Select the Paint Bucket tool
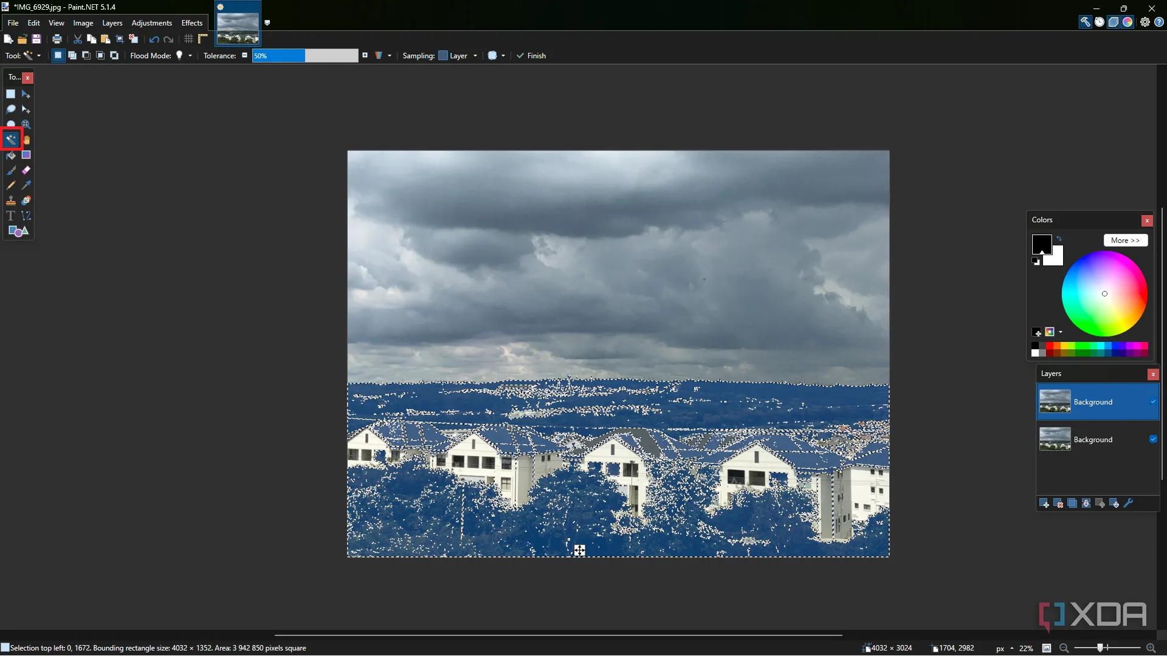The height and width of the screenshot is (656, 1167). [11, 155]
